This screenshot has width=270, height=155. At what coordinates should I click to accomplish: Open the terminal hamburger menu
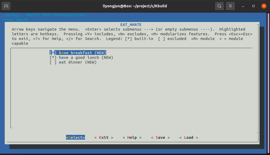(230, 6)
